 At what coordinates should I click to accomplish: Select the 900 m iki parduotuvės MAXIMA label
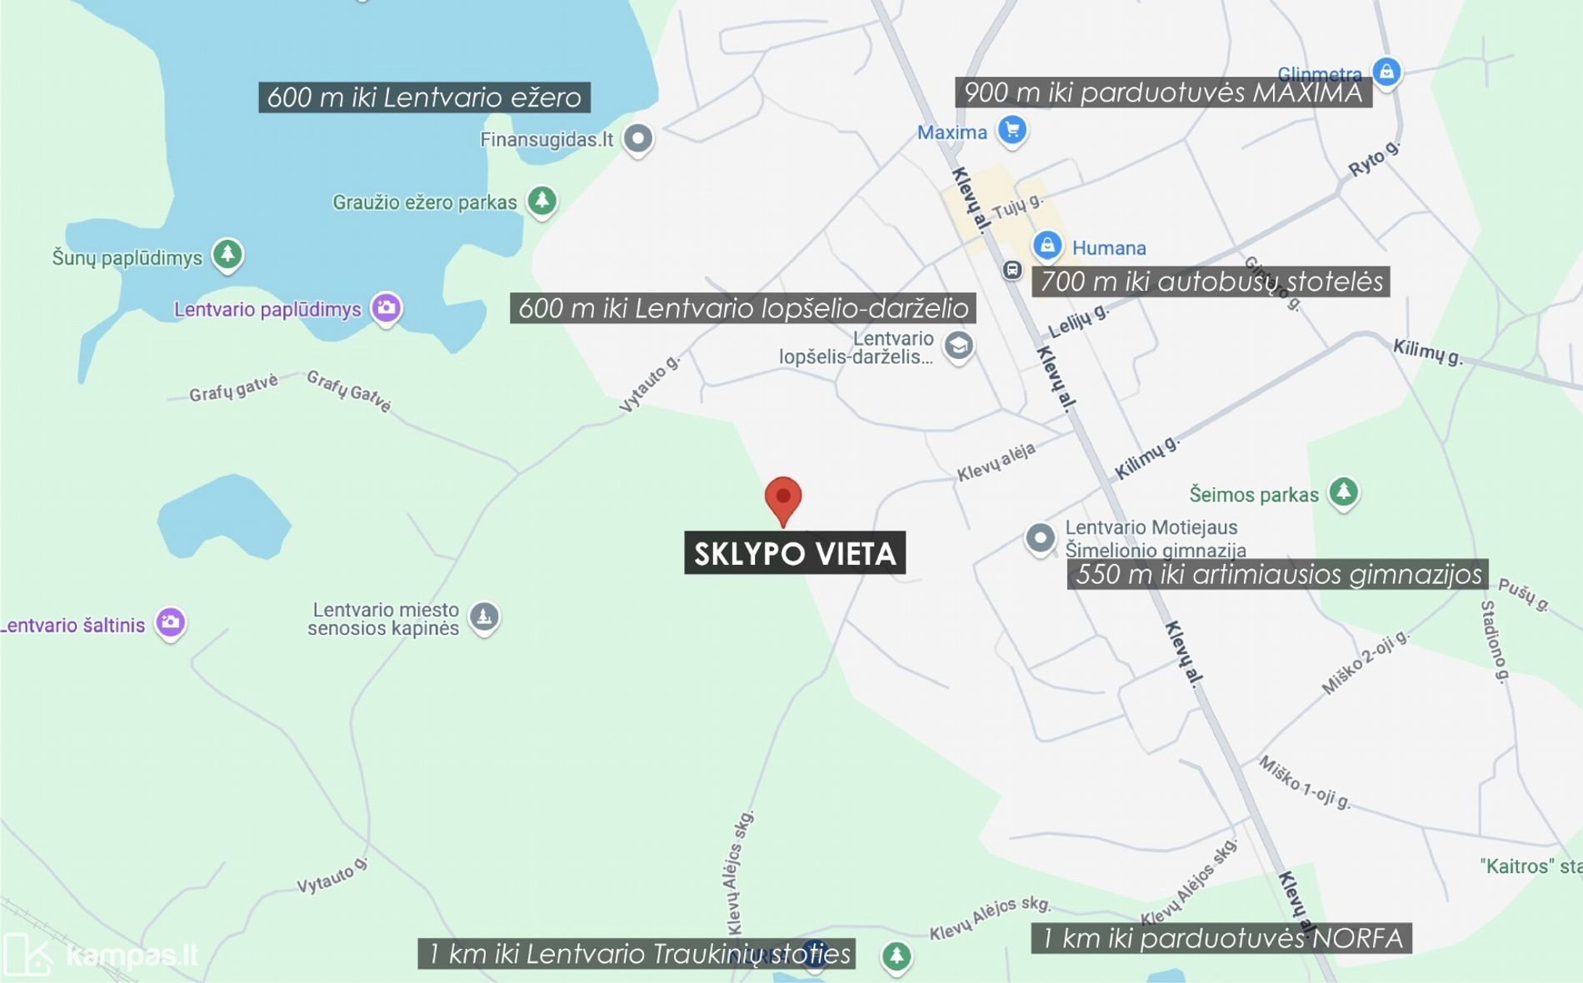pos(1163,92)
